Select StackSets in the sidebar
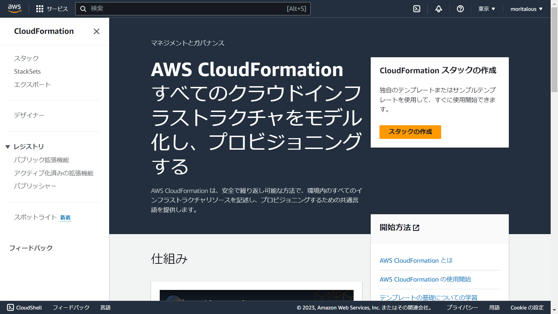 click(x=27, y=72)
